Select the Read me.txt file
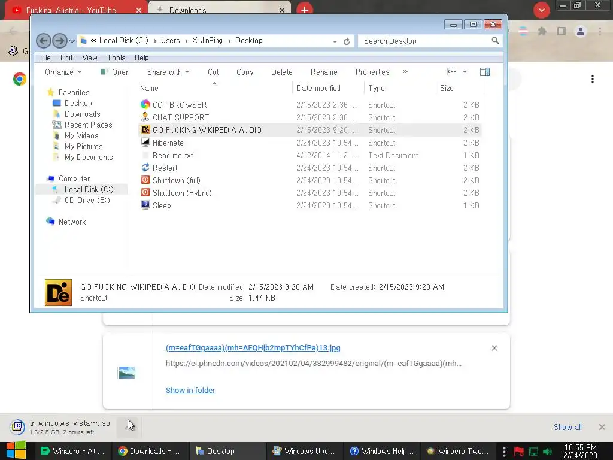 172,155
